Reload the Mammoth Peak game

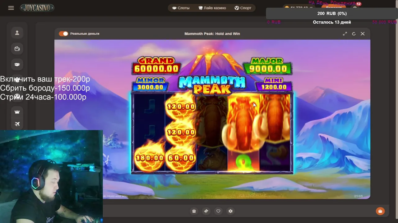[x=354, y=34]
